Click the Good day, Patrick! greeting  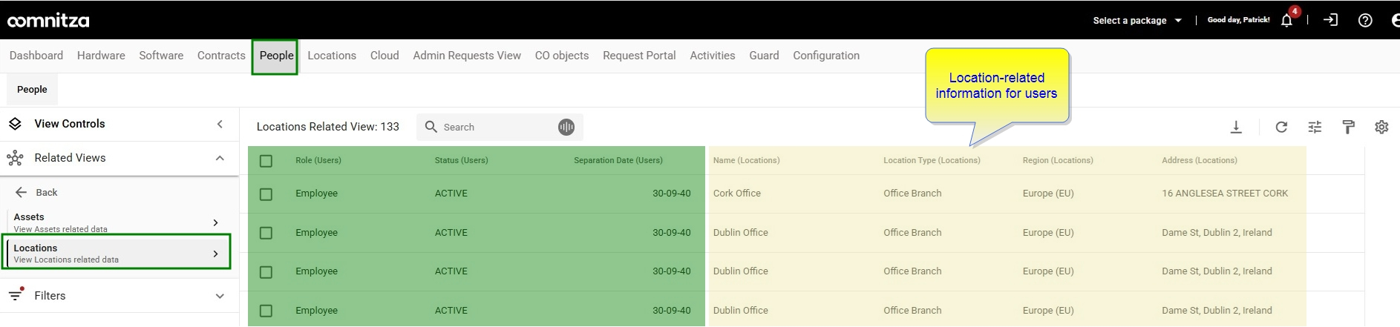1238,20
